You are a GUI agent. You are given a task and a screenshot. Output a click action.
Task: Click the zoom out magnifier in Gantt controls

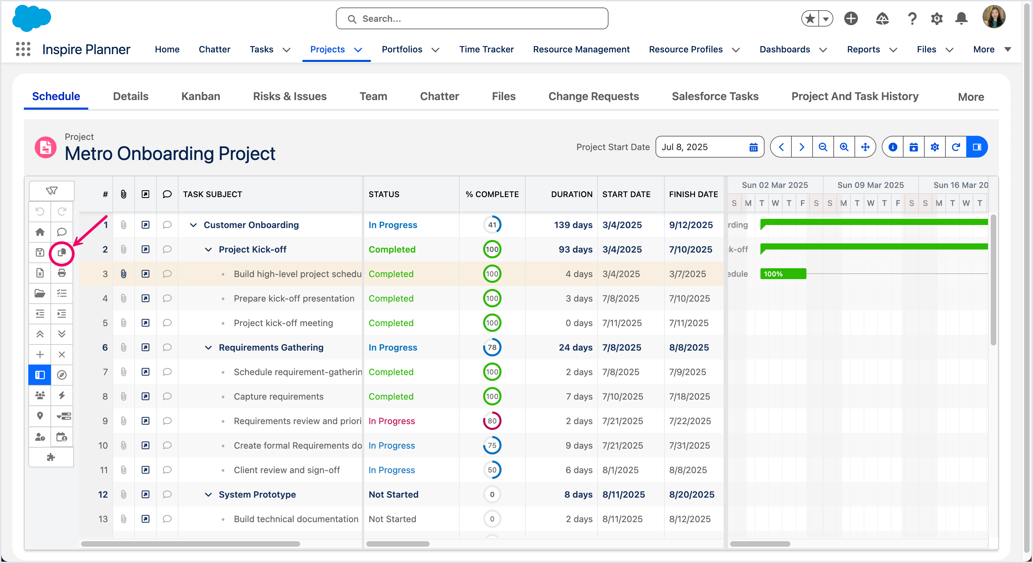(823, 147)
